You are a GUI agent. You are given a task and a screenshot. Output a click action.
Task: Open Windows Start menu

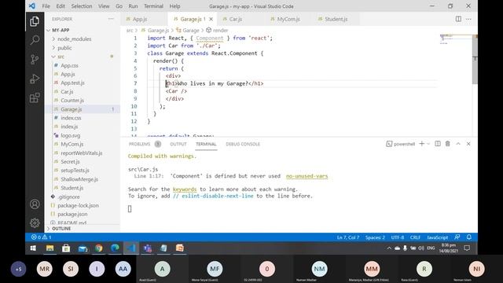pos(33,248)
